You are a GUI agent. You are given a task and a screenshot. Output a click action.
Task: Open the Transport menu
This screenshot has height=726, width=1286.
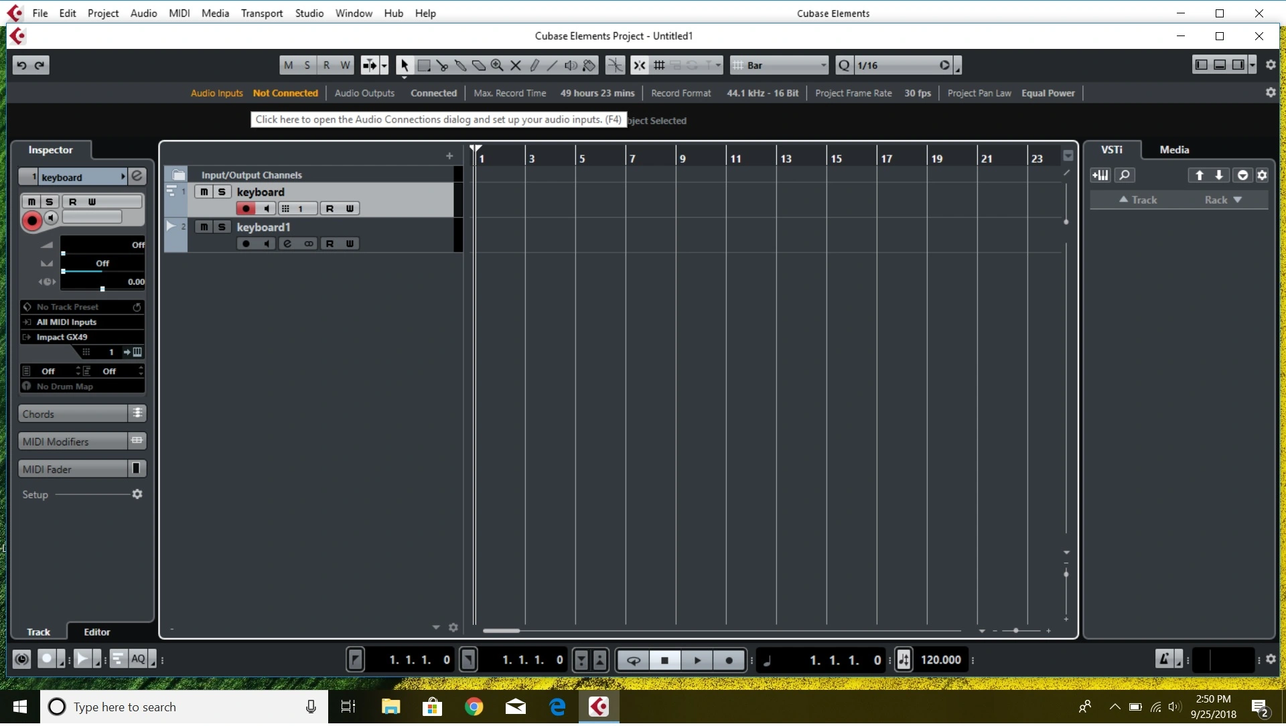[x=261, y=13]
